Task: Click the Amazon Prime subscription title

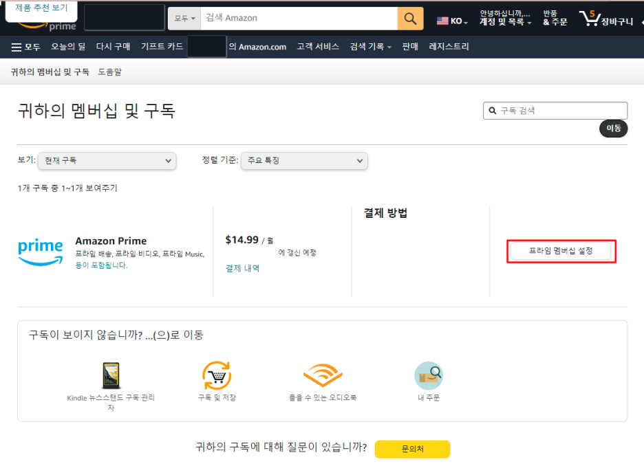Action: pos(111,241)
